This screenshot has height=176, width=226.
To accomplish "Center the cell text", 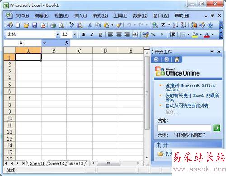I will (x=119, y=34).
